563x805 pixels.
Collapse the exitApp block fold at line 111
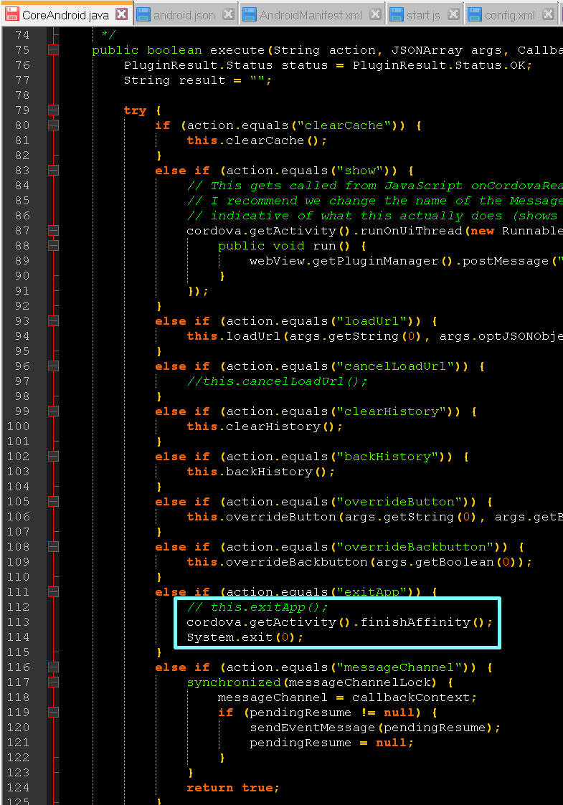pyautogui.click(x=53, y=592)
